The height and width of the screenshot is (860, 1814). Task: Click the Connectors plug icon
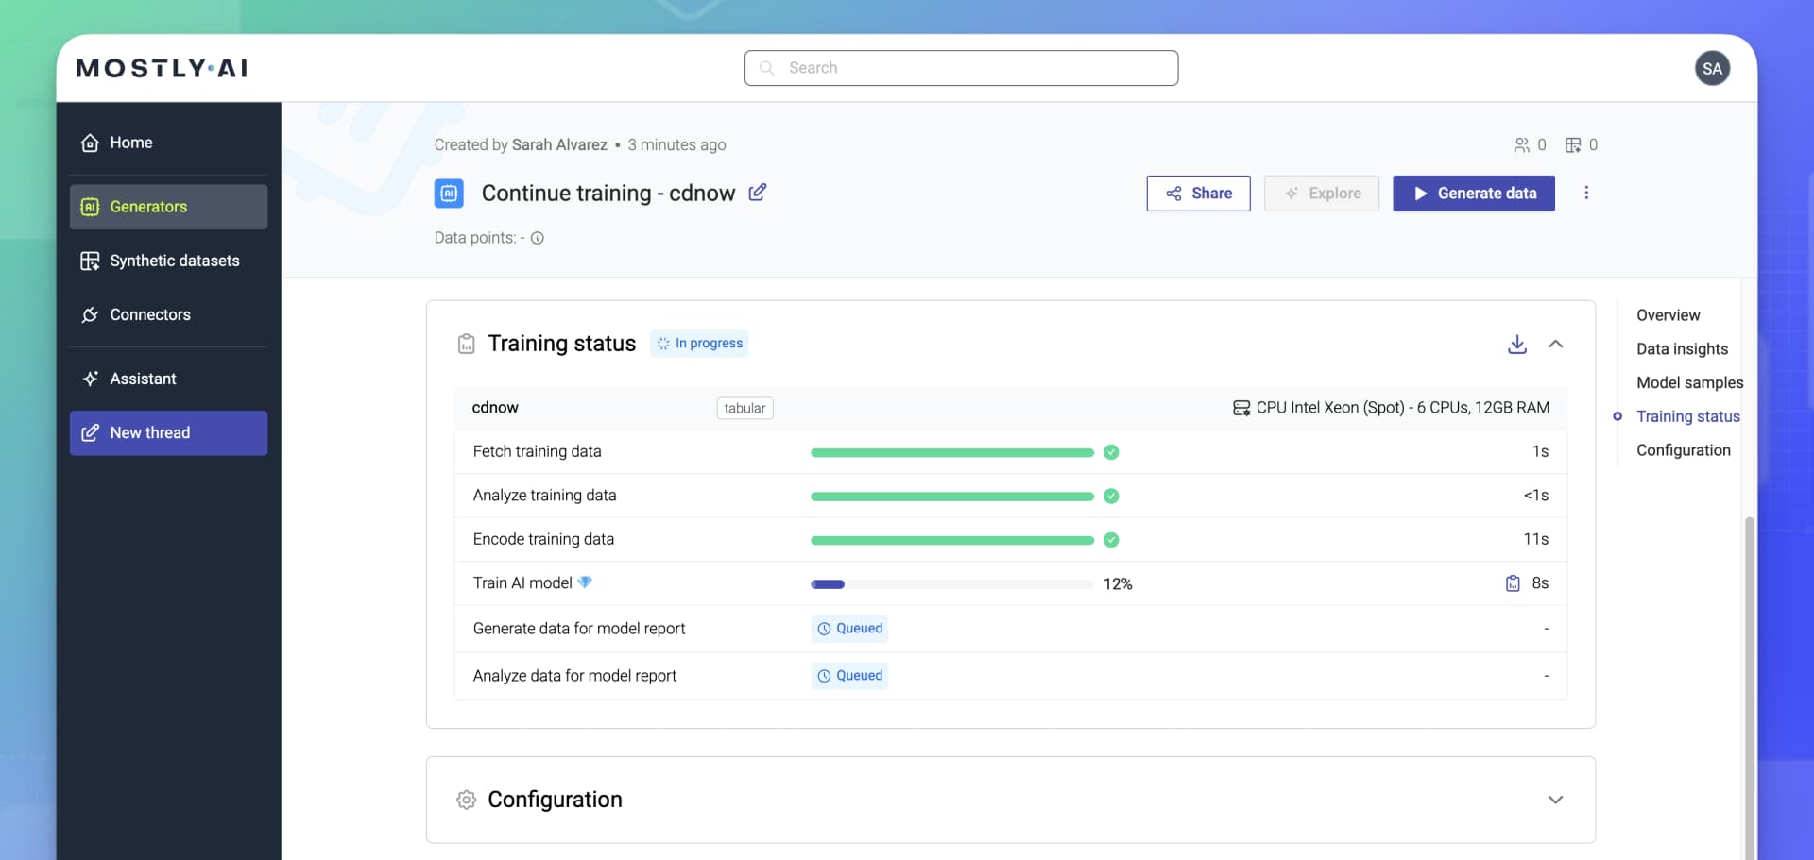(x=90, y=314)
